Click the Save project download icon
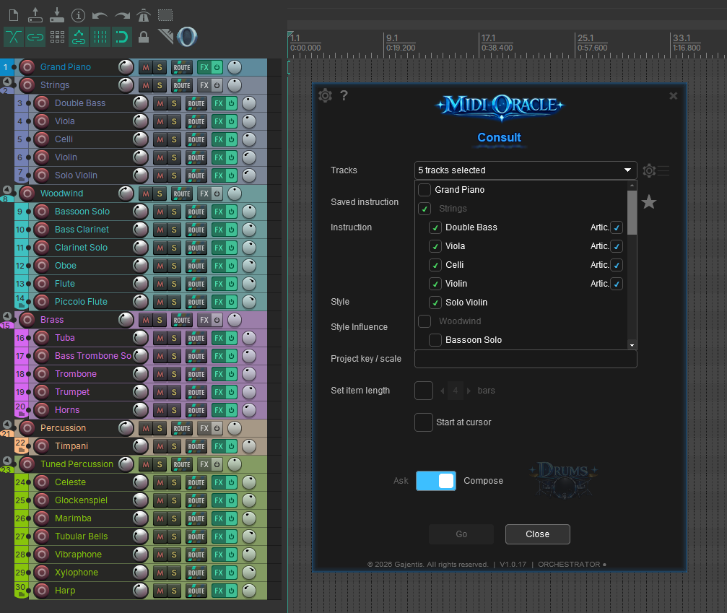This screenshot has width=727, height=613. [x=56, y=15]
